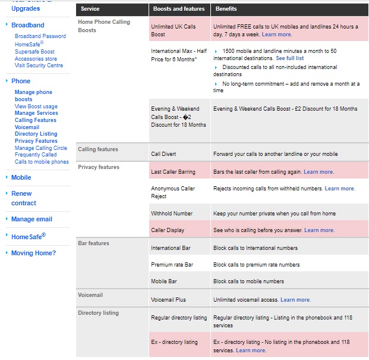Click the Broadband Password link

click(x=40, y=36)
